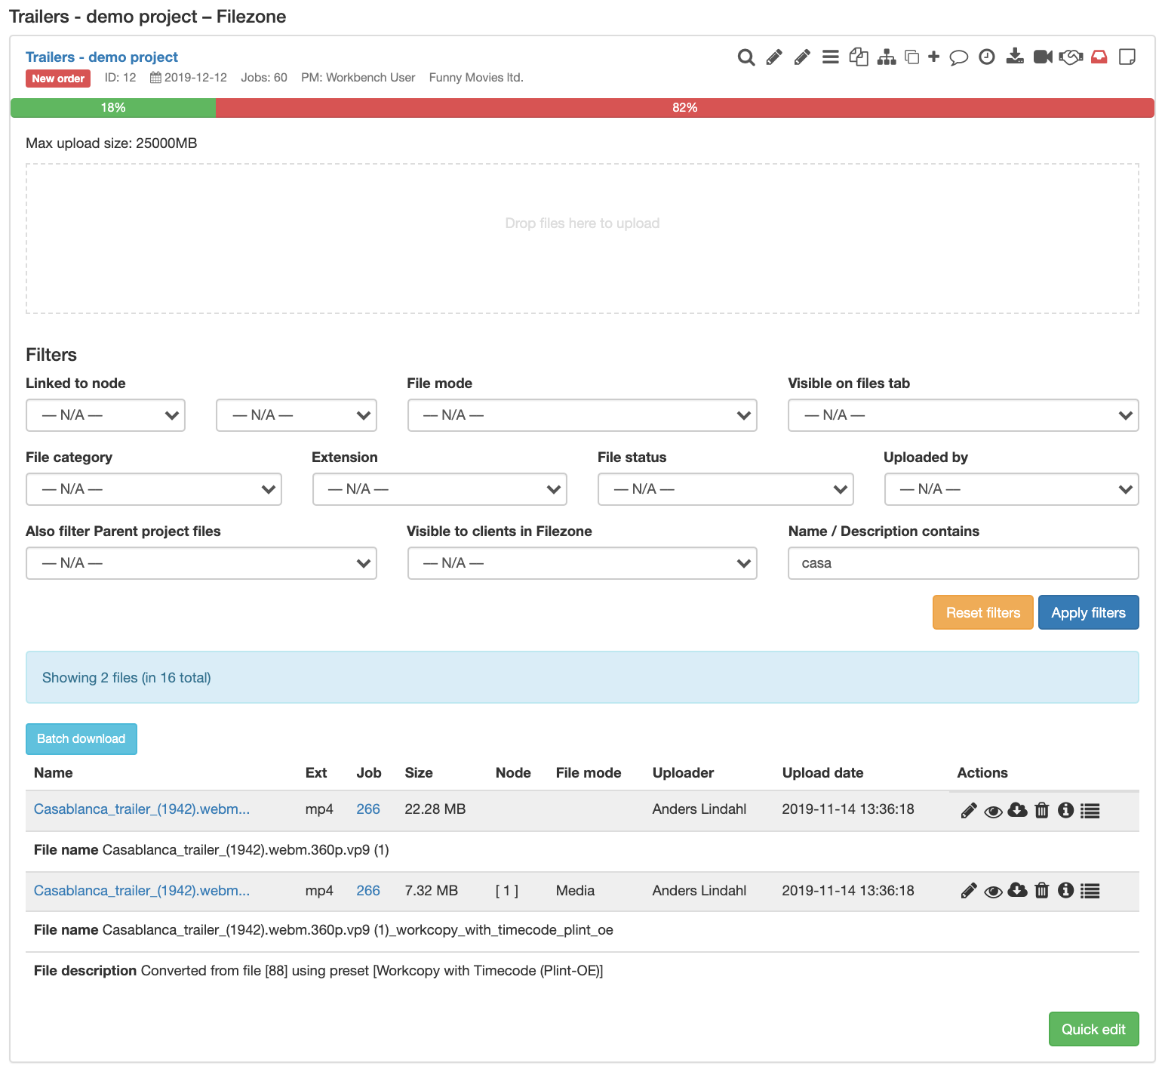
Task: Open the Casablanca file link in 22.28 MB row
Action: pyautogui.click(x=142, y=809)
